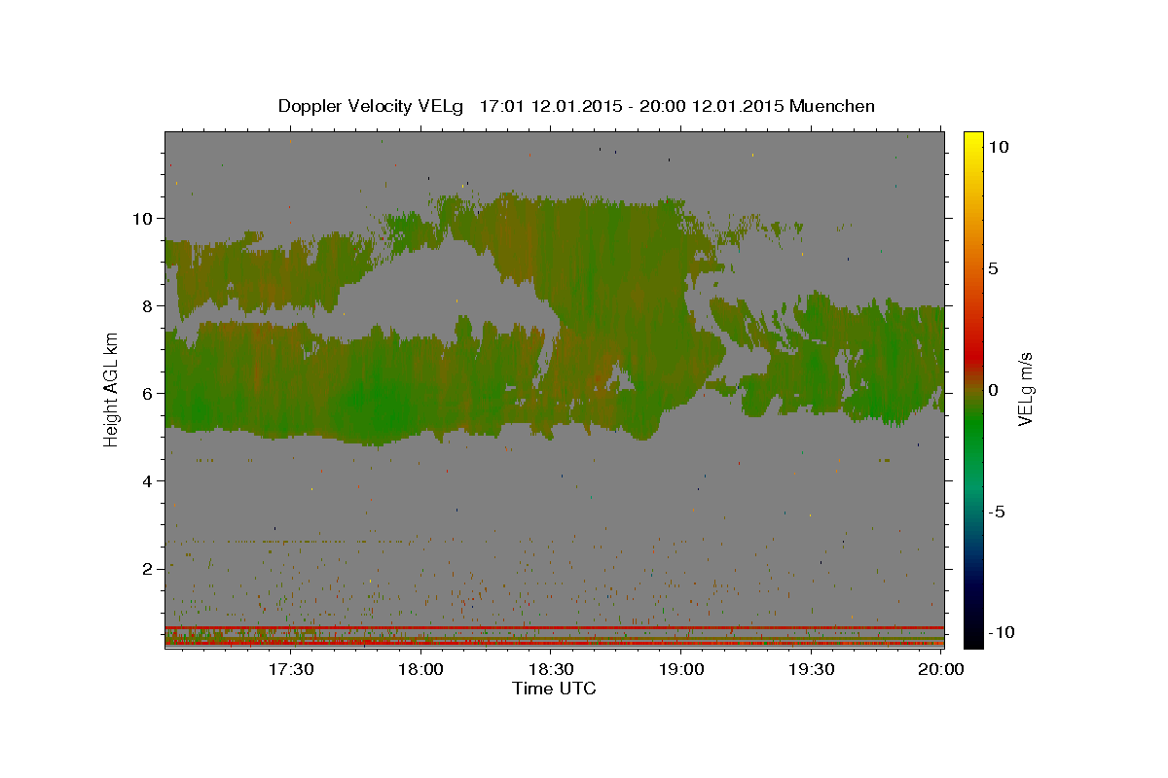Click the 'Muenchen' location in the title
Screen dimensions: 1168x778
tap(833, 106)
